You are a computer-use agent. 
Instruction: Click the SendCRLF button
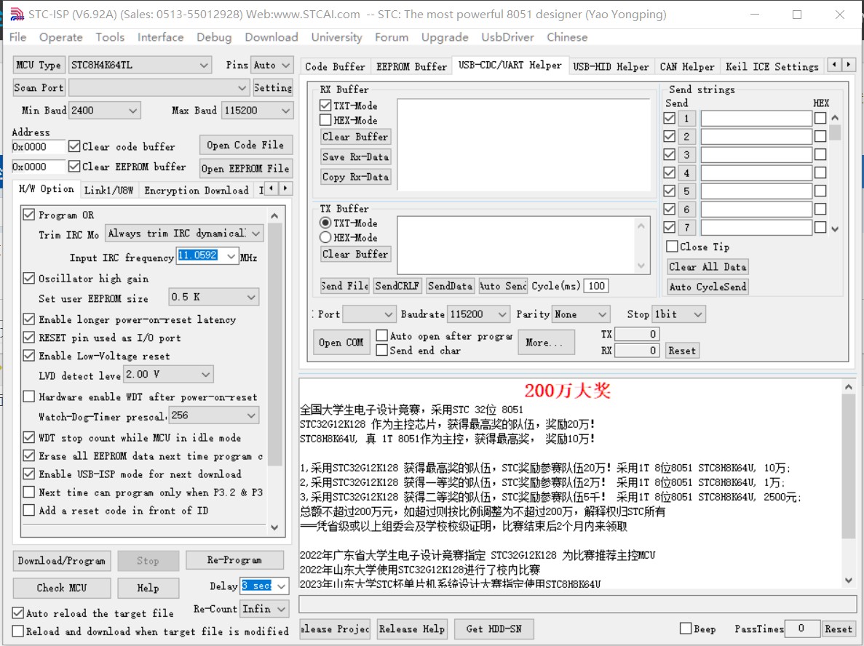pyautogui.click(x=397, y=286)
